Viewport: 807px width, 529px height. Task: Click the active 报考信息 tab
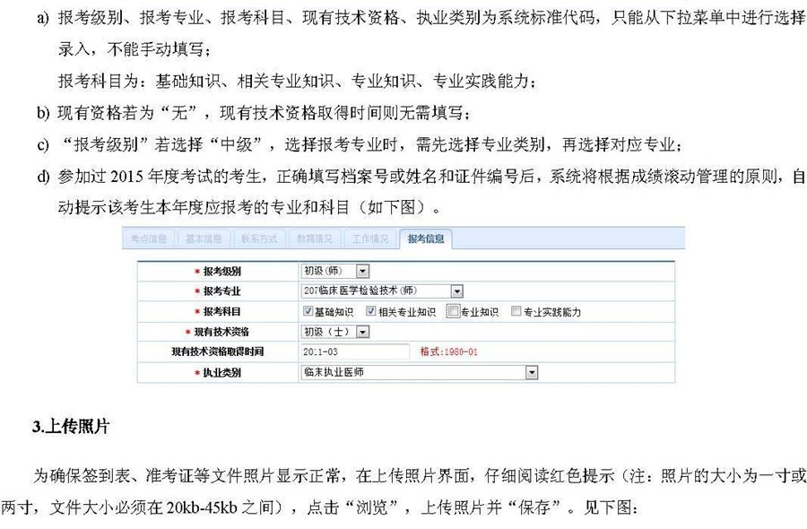[x=425, y=238]
